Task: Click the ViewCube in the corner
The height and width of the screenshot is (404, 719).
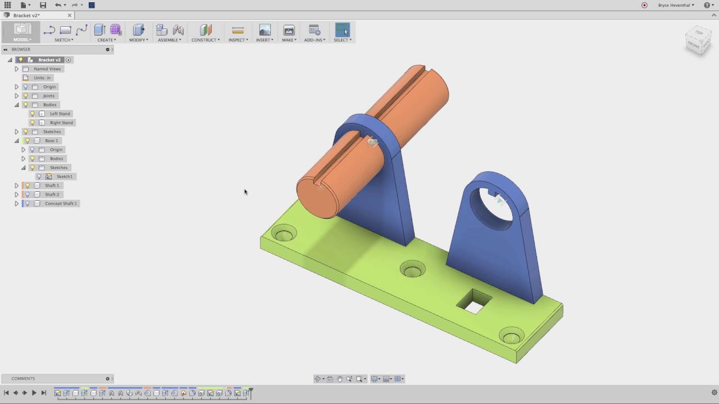Action: coord(699,41)
